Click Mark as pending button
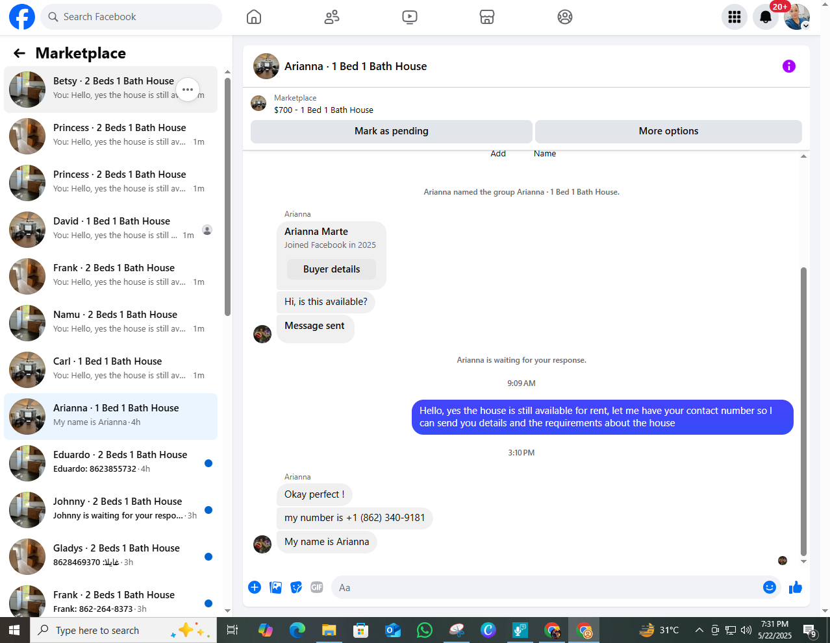Viewport: 830px width, 643px height. 392,131
